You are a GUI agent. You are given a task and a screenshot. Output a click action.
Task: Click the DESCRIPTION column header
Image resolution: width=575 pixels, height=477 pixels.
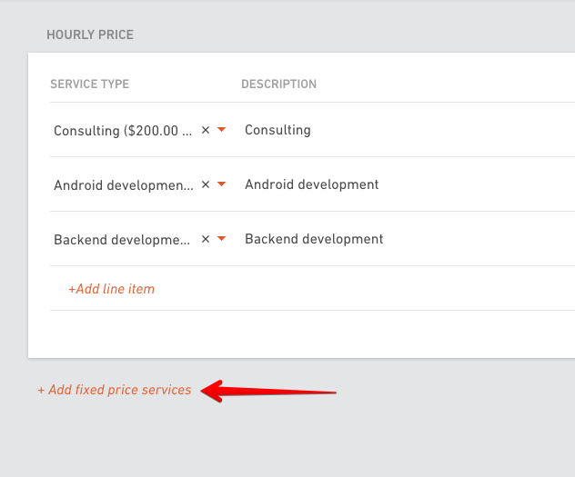coord(278,84)
